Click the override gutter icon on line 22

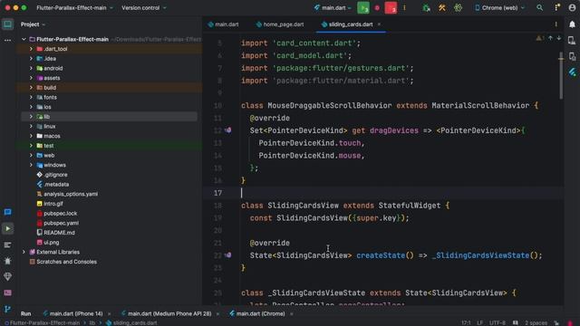coord(227,255)
